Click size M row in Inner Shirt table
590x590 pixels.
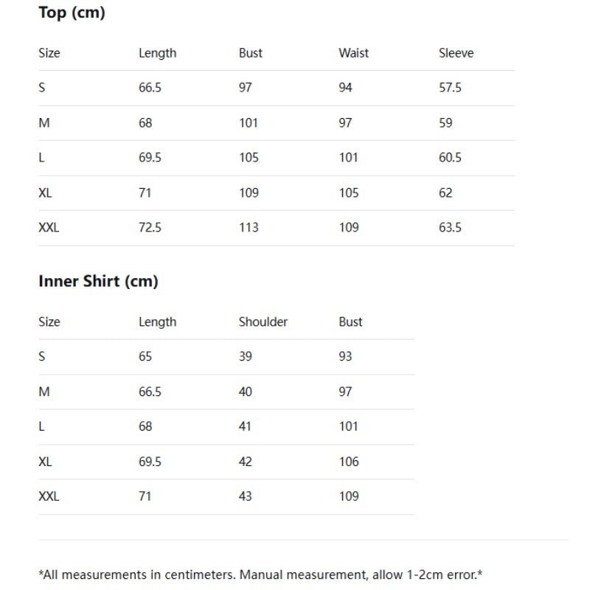point(226,392)
